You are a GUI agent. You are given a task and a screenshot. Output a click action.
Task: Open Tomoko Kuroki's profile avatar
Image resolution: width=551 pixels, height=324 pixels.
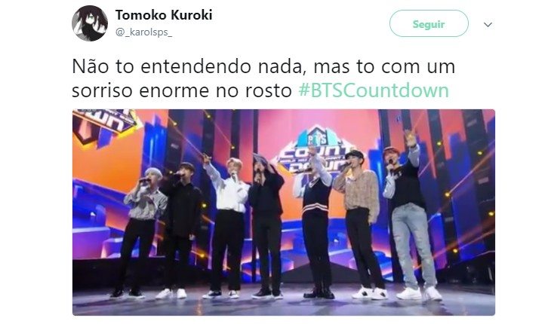[x=90, y=23]
